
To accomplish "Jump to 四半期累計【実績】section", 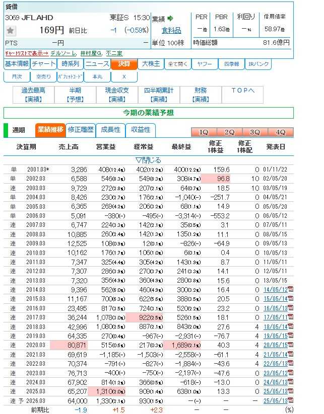I will pos(159,95).
